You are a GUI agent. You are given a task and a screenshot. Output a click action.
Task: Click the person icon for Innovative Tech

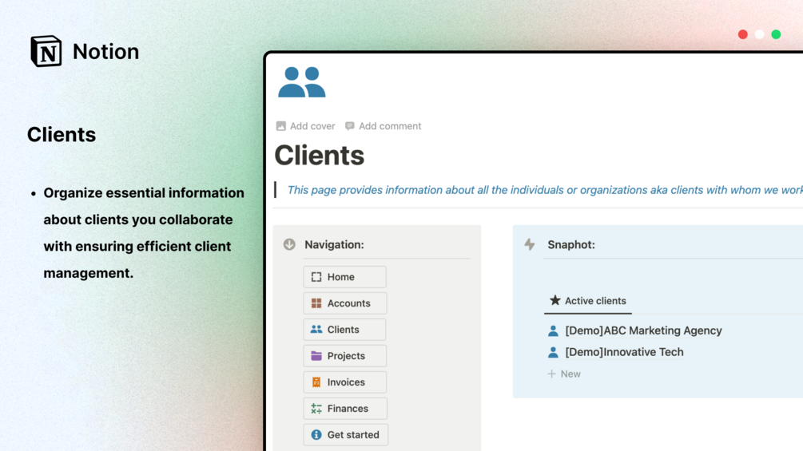(553, 352)
